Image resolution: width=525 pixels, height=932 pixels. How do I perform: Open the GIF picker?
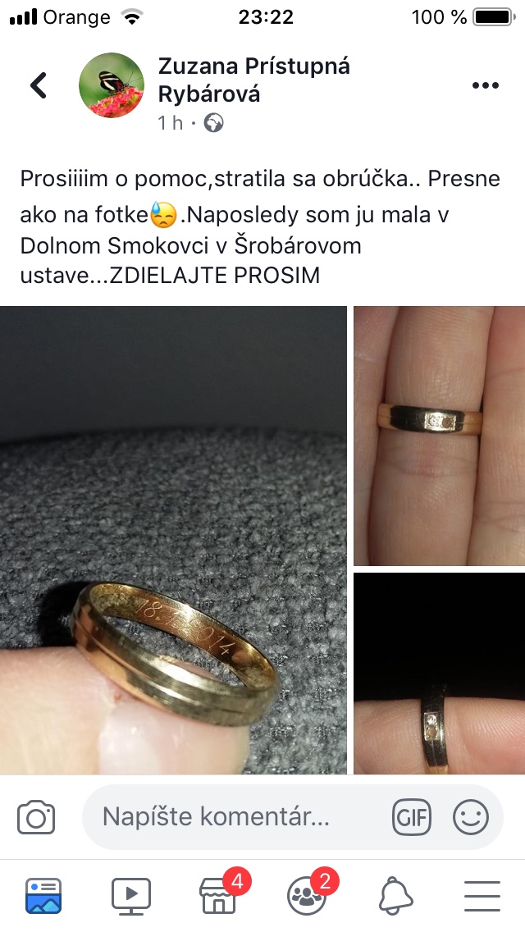412,816
